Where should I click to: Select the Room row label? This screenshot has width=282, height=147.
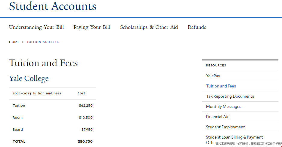coord(17,118)
